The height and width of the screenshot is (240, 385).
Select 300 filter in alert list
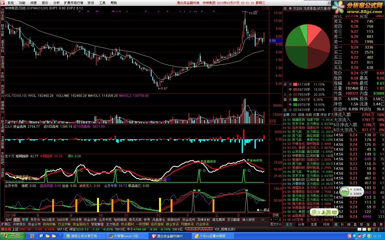point(294,115)
